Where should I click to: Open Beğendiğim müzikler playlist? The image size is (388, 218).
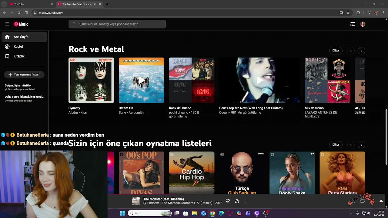click(x=24, y=87)
